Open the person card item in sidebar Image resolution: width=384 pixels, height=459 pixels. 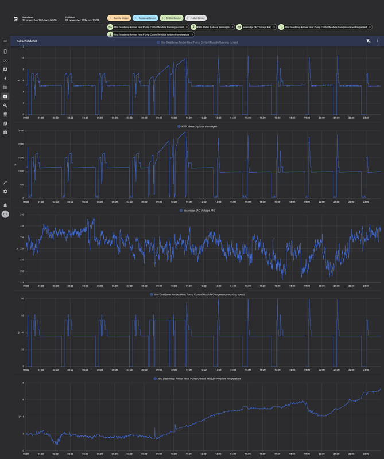5,69
